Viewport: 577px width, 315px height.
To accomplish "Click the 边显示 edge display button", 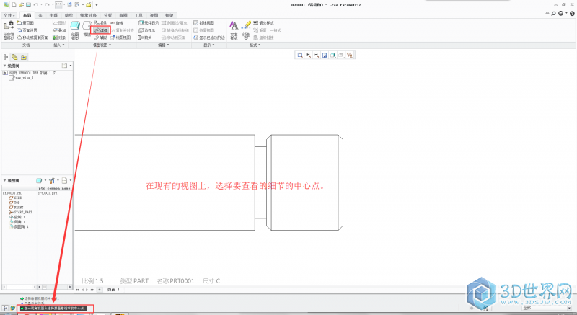I will coord(147,30).
